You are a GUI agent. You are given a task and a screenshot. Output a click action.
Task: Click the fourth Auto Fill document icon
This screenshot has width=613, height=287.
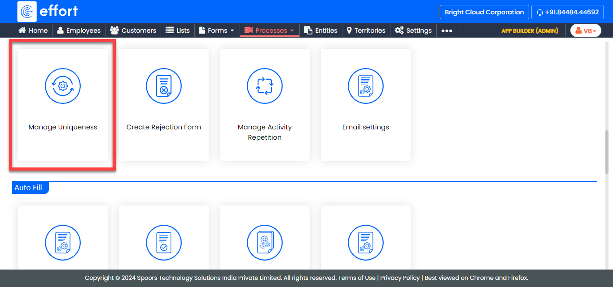point(366,243)
